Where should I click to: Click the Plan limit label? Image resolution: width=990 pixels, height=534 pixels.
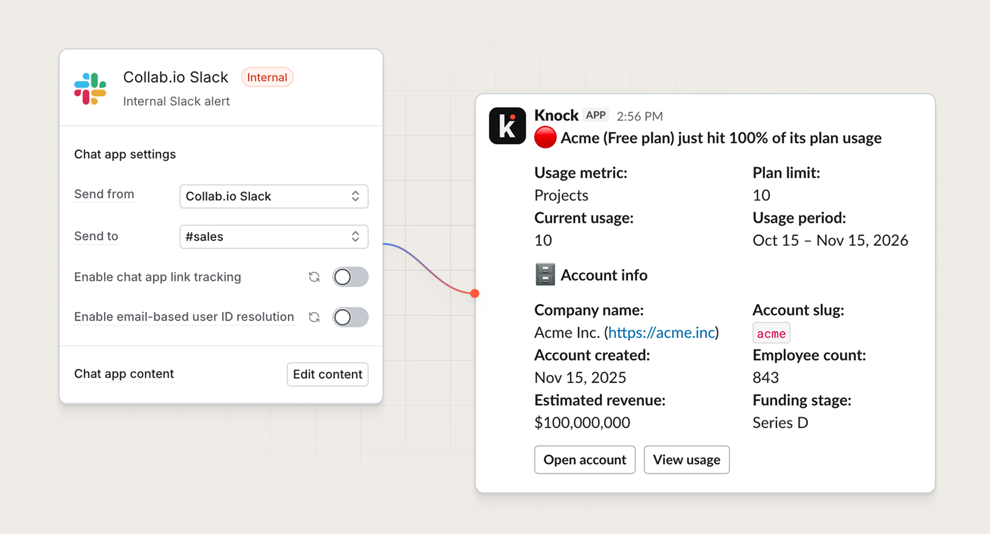click(786, 173)
